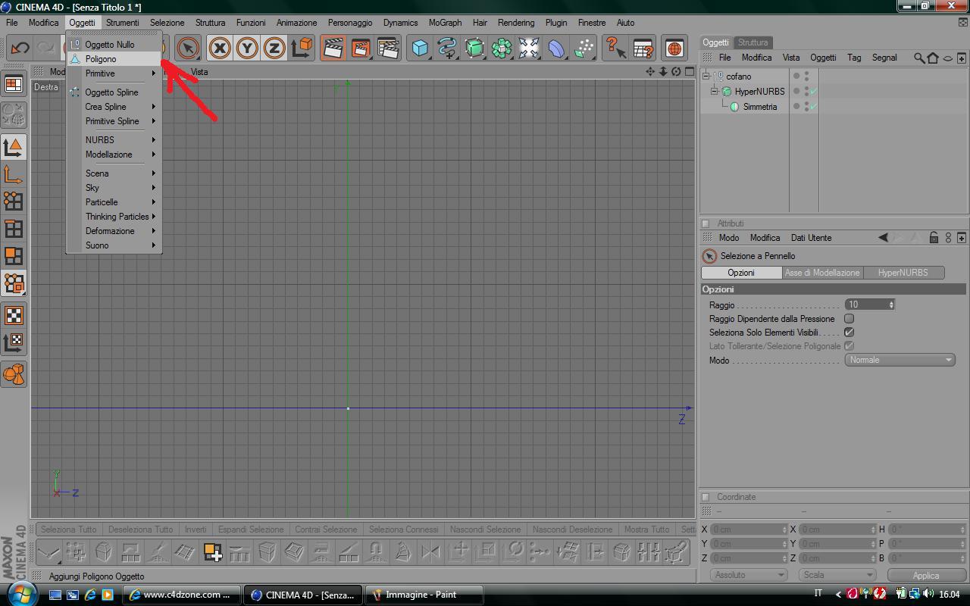Expand the Crea Spline submenu
The image size is (970, 606).
tap(114, 107)
